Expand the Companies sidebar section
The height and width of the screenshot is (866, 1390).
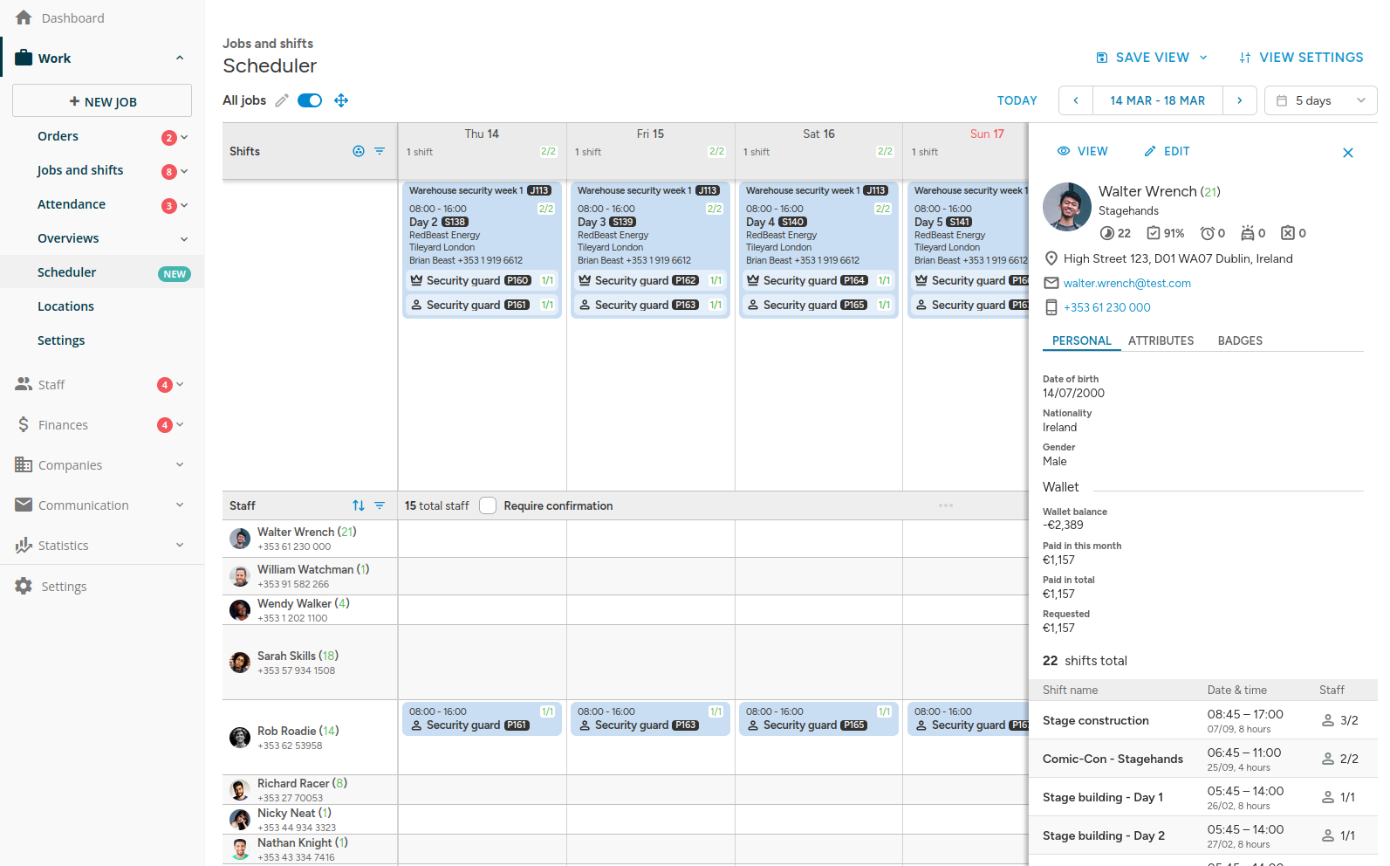point(180,464)
